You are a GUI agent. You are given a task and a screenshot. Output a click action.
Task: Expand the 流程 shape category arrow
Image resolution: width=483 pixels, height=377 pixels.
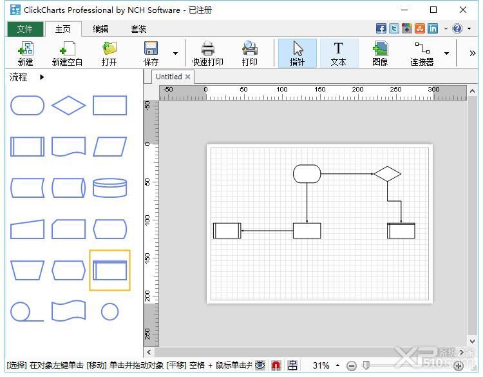(42, 77)
